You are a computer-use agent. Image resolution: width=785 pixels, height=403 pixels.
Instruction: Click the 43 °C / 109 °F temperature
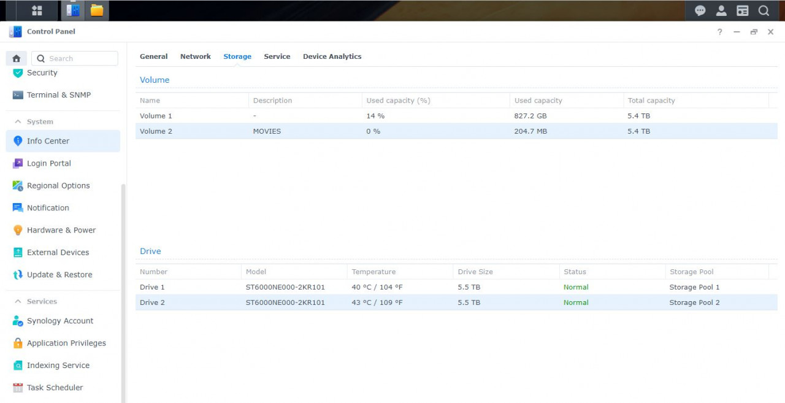point(377,302)
